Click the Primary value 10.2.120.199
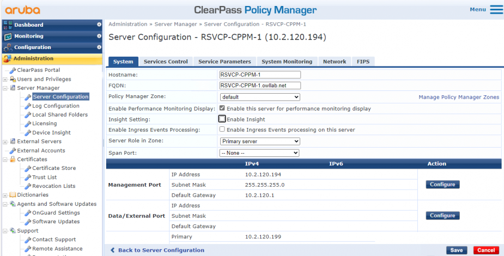 (263, 237)
